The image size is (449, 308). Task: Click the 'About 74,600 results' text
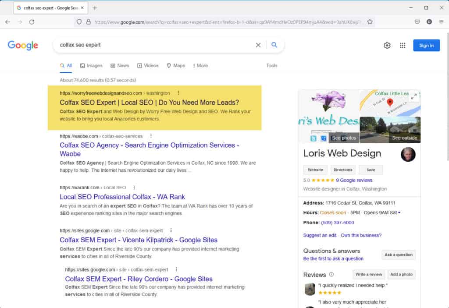[x=98, y=80]
